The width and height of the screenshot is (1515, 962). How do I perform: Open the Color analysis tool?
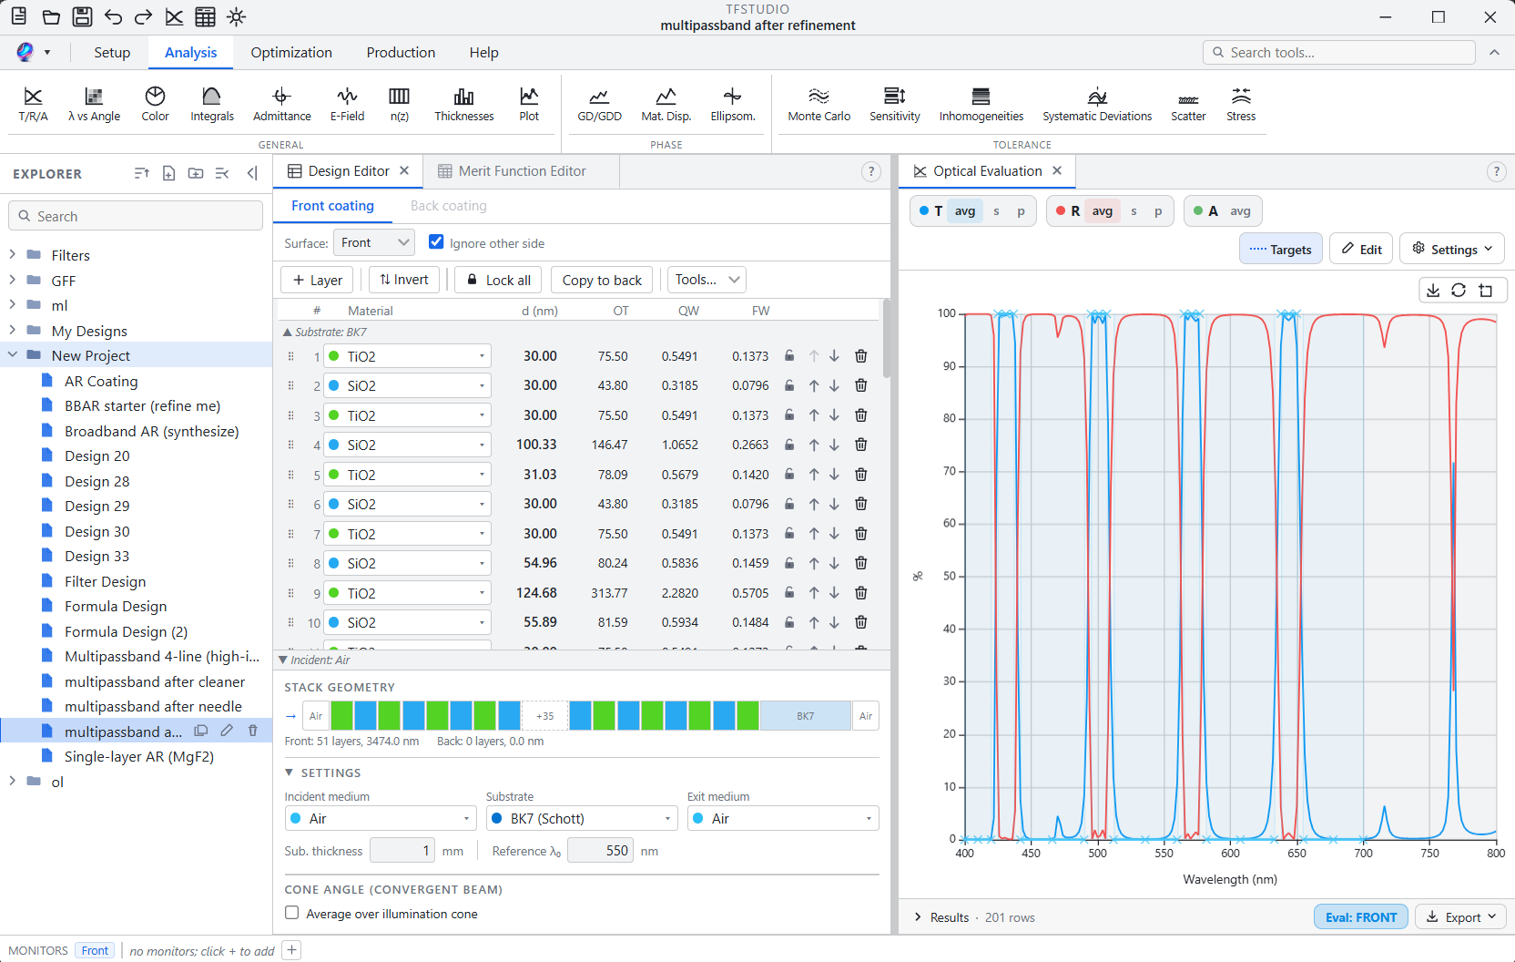pos(155,104)
